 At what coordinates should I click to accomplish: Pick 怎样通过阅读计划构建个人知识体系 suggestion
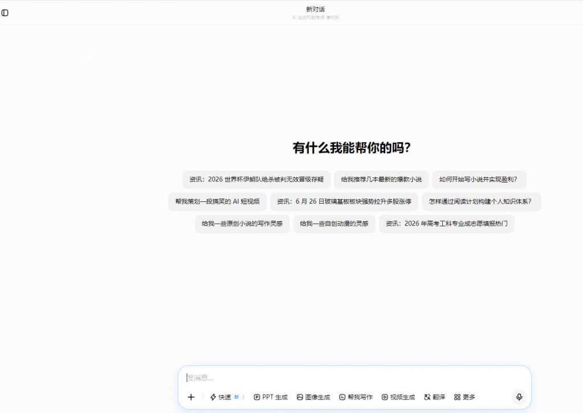coord(481,201)
